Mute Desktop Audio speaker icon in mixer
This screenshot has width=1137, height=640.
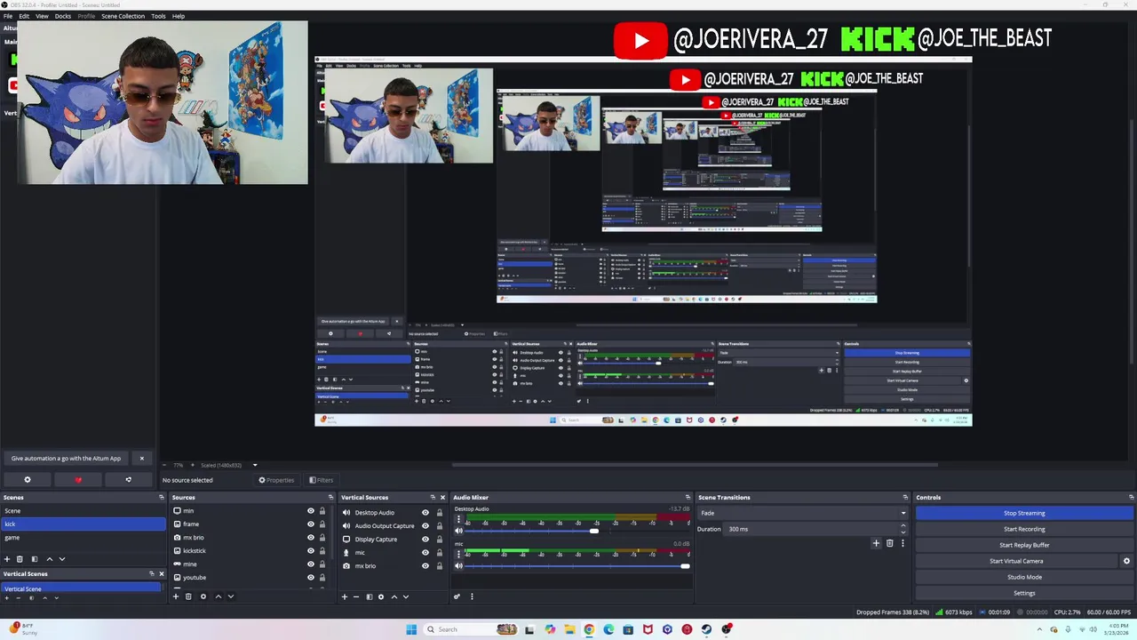tap(459, 531)
